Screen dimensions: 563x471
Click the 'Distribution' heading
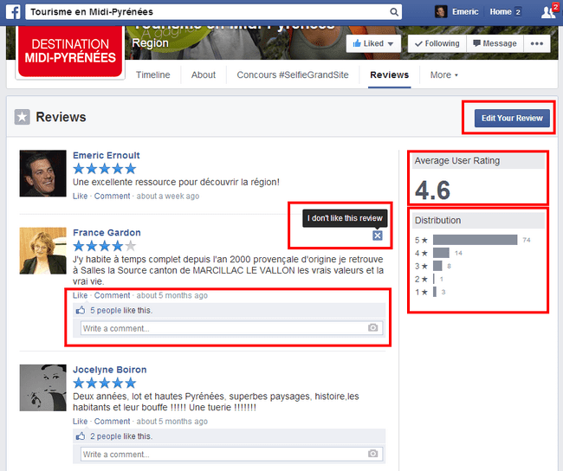click(x=437, y=220)
